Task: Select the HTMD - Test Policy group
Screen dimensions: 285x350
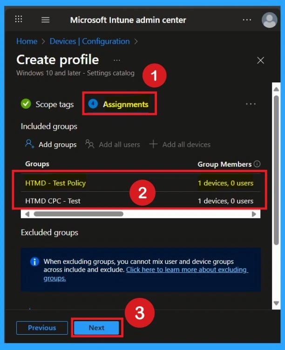Action: coord(55,183)
